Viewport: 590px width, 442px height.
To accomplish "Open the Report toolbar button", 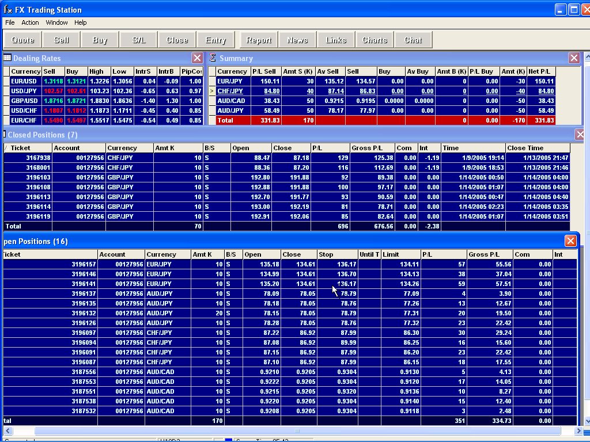I will 259,40.
